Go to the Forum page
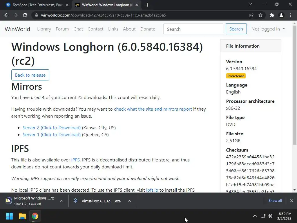This screenshot has height=223, width=297. [x=62, y=29]
